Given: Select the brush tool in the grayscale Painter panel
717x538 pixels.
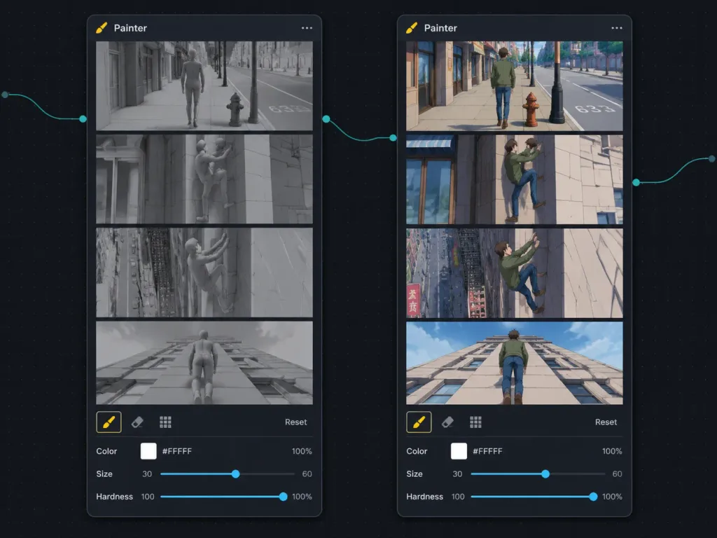Looking at the screenshot, I should (x=109, y=422).
